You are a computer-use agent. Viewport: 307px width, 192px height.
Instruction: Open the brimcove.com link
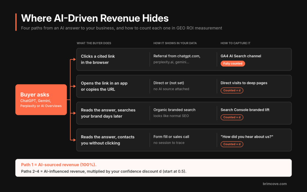275,184
